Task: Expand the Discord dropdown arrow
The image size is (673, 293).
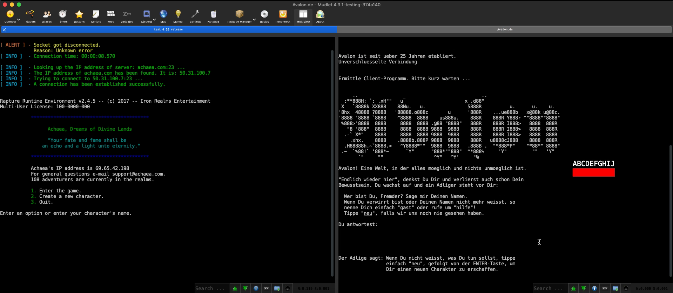Action: (154, 20)
